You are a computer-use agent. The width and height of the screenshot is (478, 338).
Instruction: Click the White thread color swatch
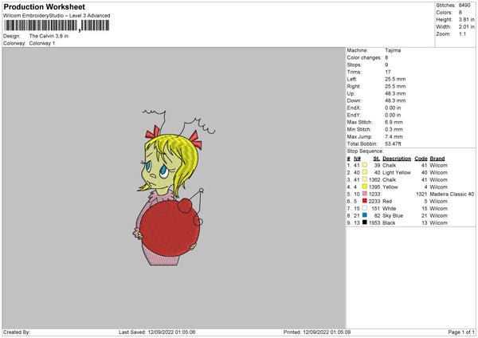pyautogui.click(x=365, y=208)
